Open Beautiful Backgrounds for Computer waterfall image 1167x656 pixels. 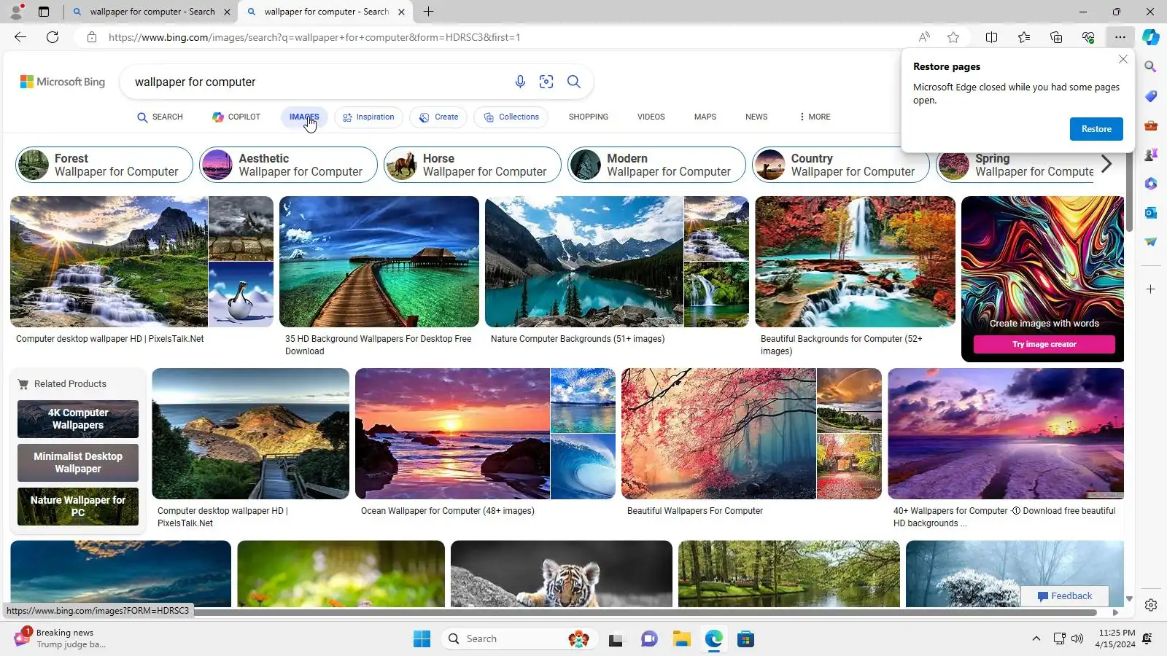855,262
